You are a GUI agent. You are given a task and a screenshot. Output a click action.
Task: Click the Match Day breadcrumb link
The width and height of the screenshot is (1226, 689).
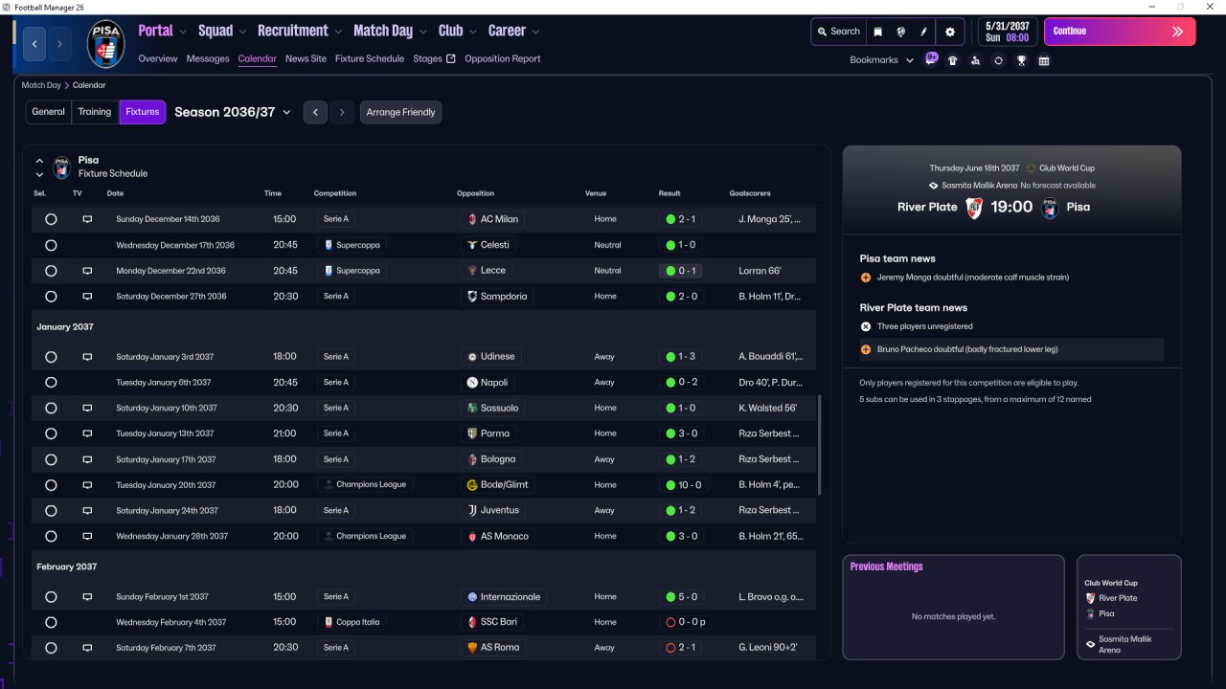coord(41,85)
